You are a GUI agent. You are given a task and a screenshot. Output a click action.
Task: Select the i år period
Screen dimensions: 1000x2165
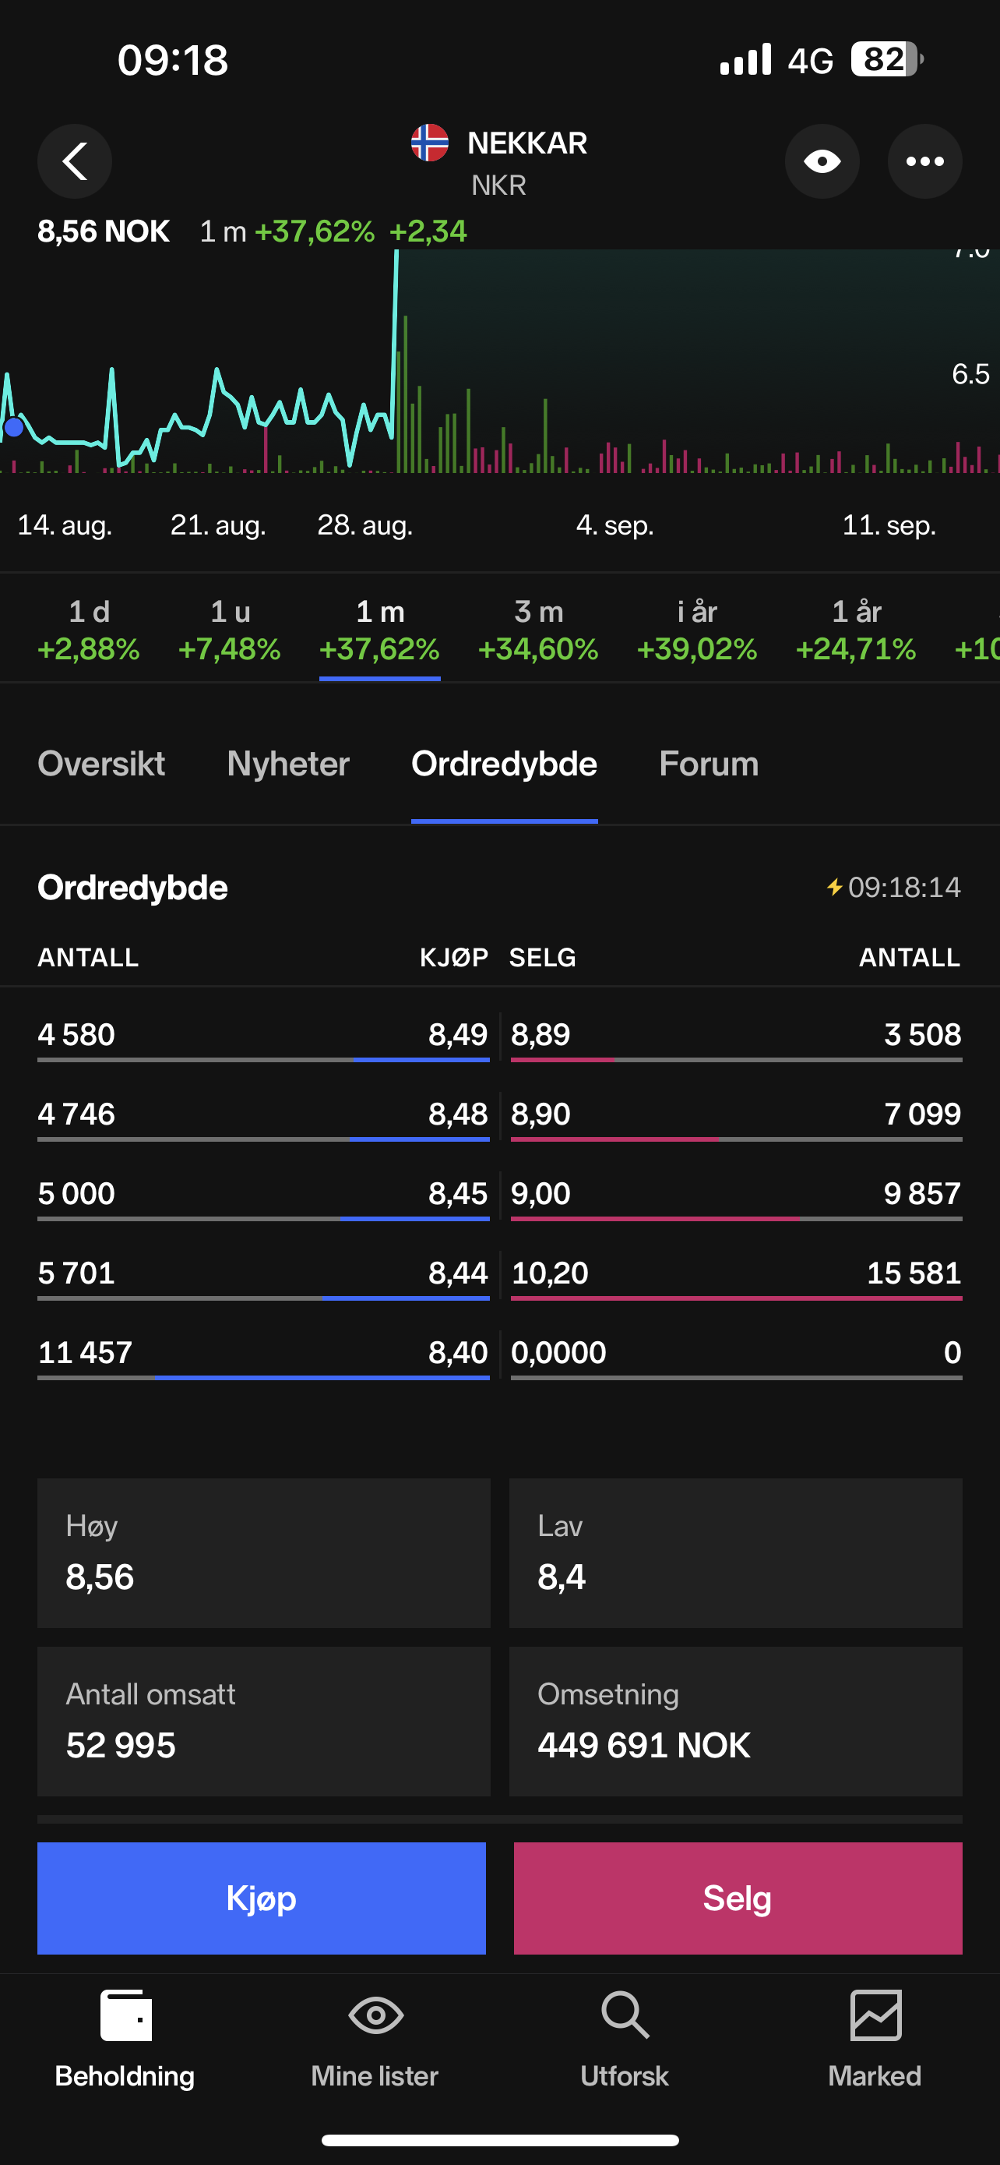pos(697,630)
